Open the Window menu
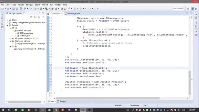 click(58, 5)
